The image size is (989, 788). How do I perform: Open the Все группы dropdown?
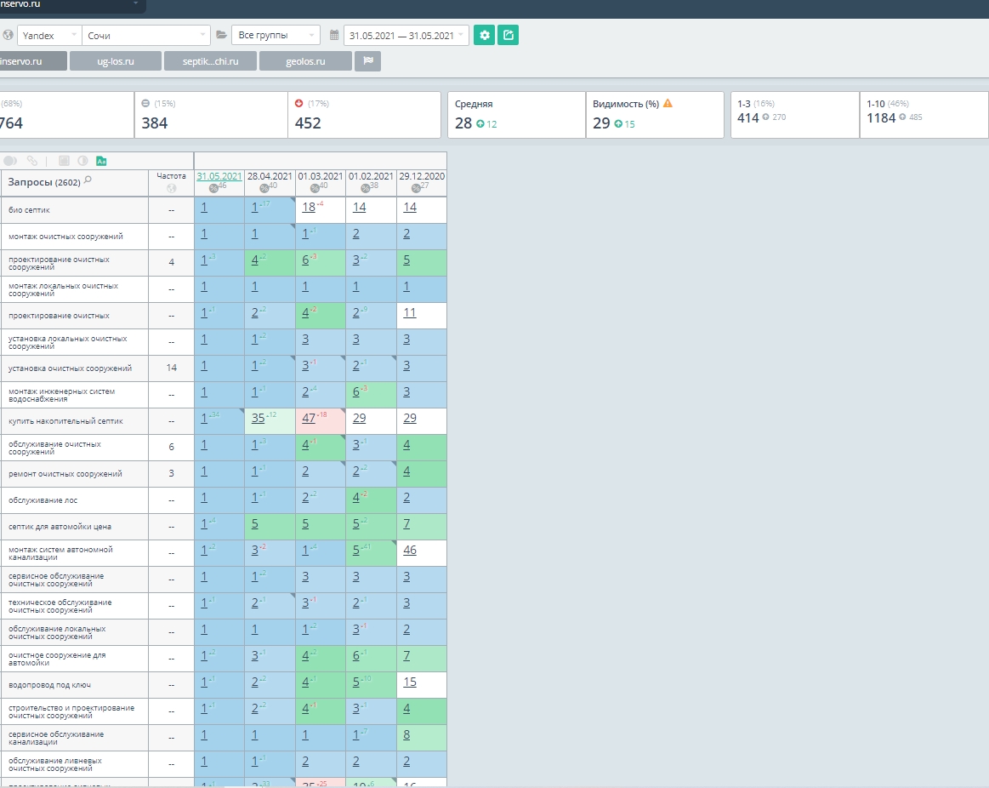(x=276, y=36)
